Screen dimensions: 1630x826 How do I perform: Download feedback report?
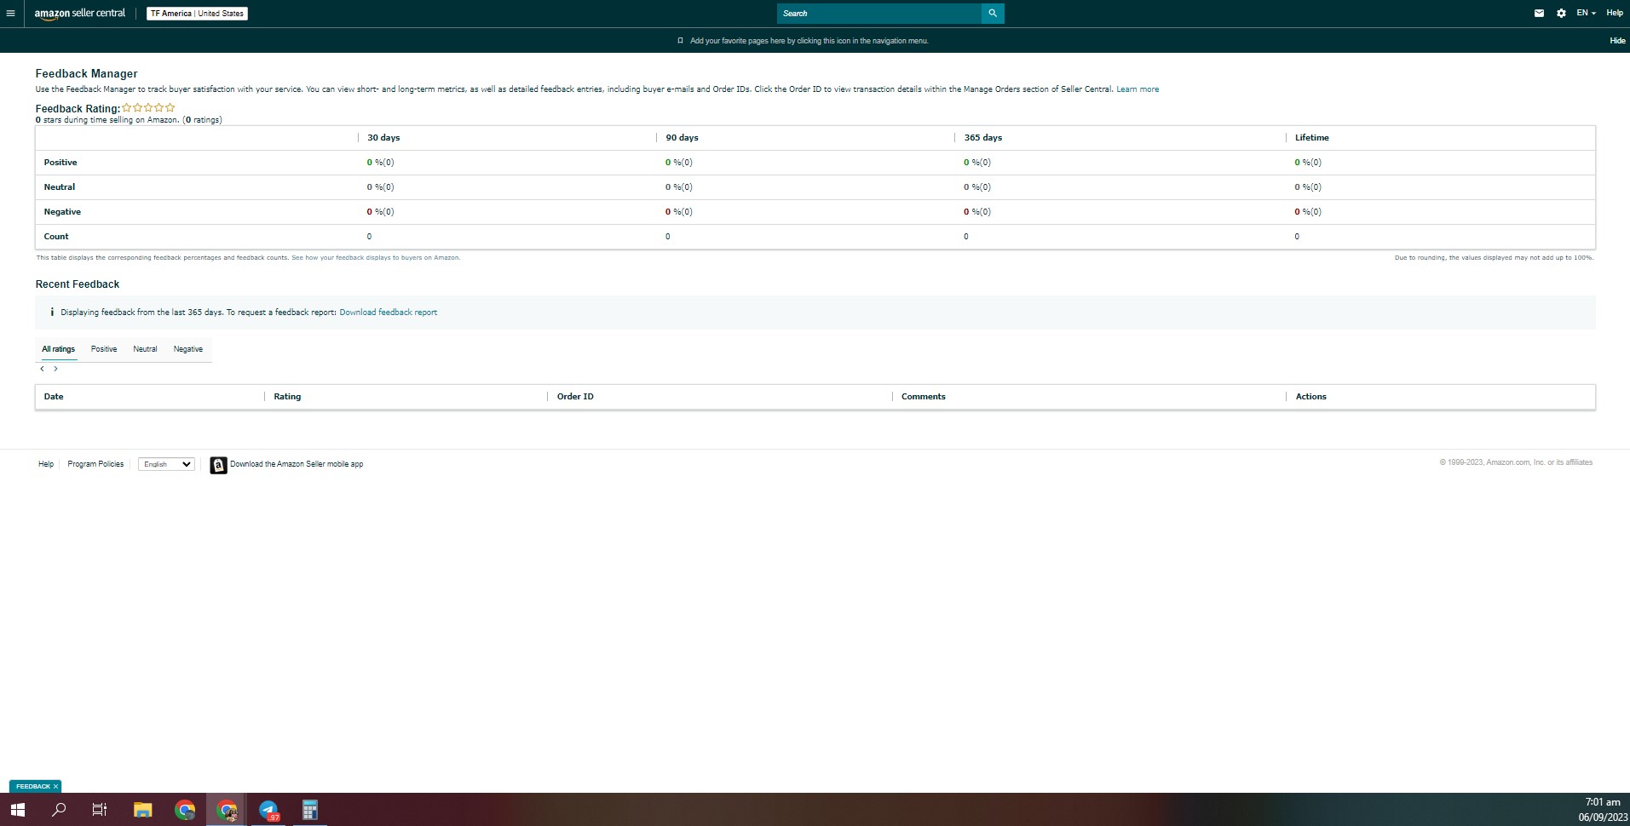coord(389,313)
